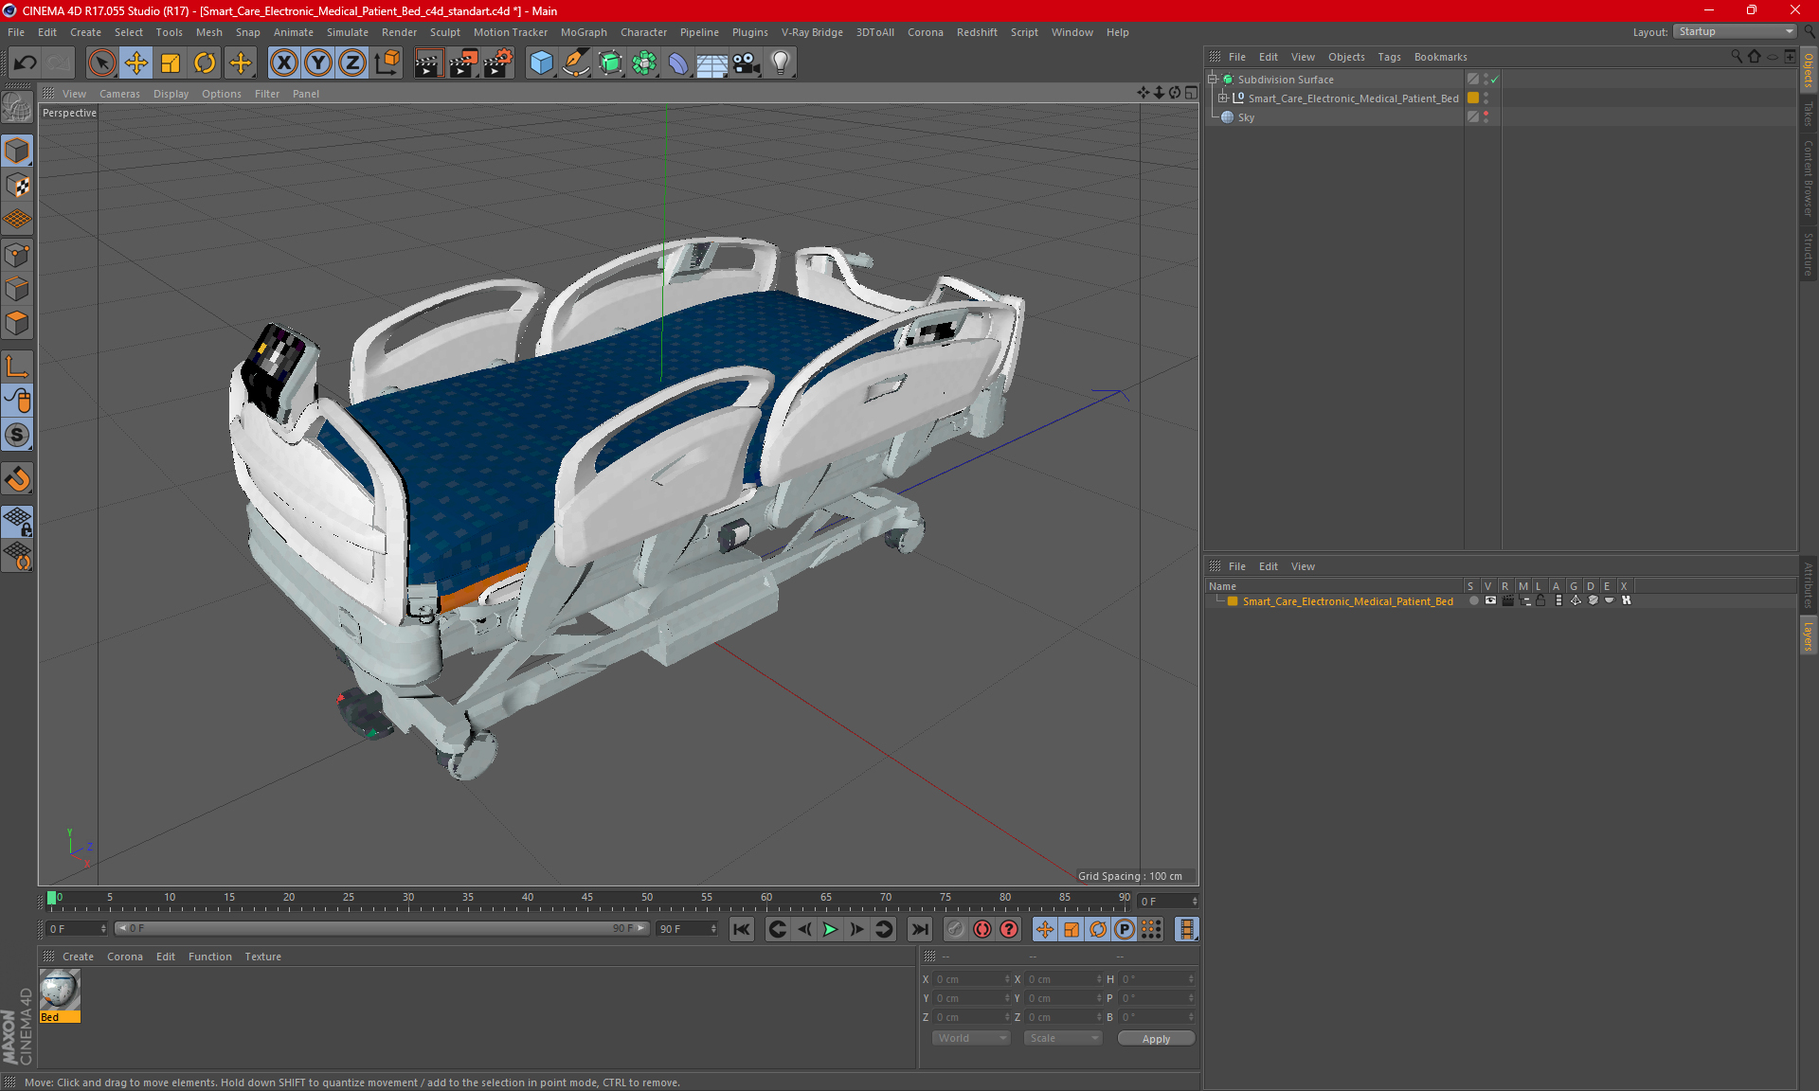Click the Tweak mode mouse icon
This screenshot has height=1091, width=1819.
click(17, 401)
